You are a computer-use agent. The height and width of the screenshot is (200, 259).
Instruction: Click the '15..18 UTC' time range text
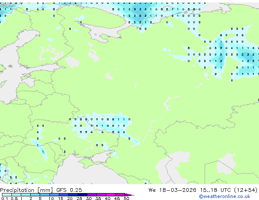pos(215,190)
